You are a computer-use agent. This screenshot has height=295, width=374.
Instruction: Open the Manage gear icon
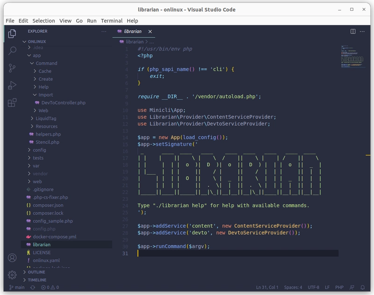click(x=12, y=275)
